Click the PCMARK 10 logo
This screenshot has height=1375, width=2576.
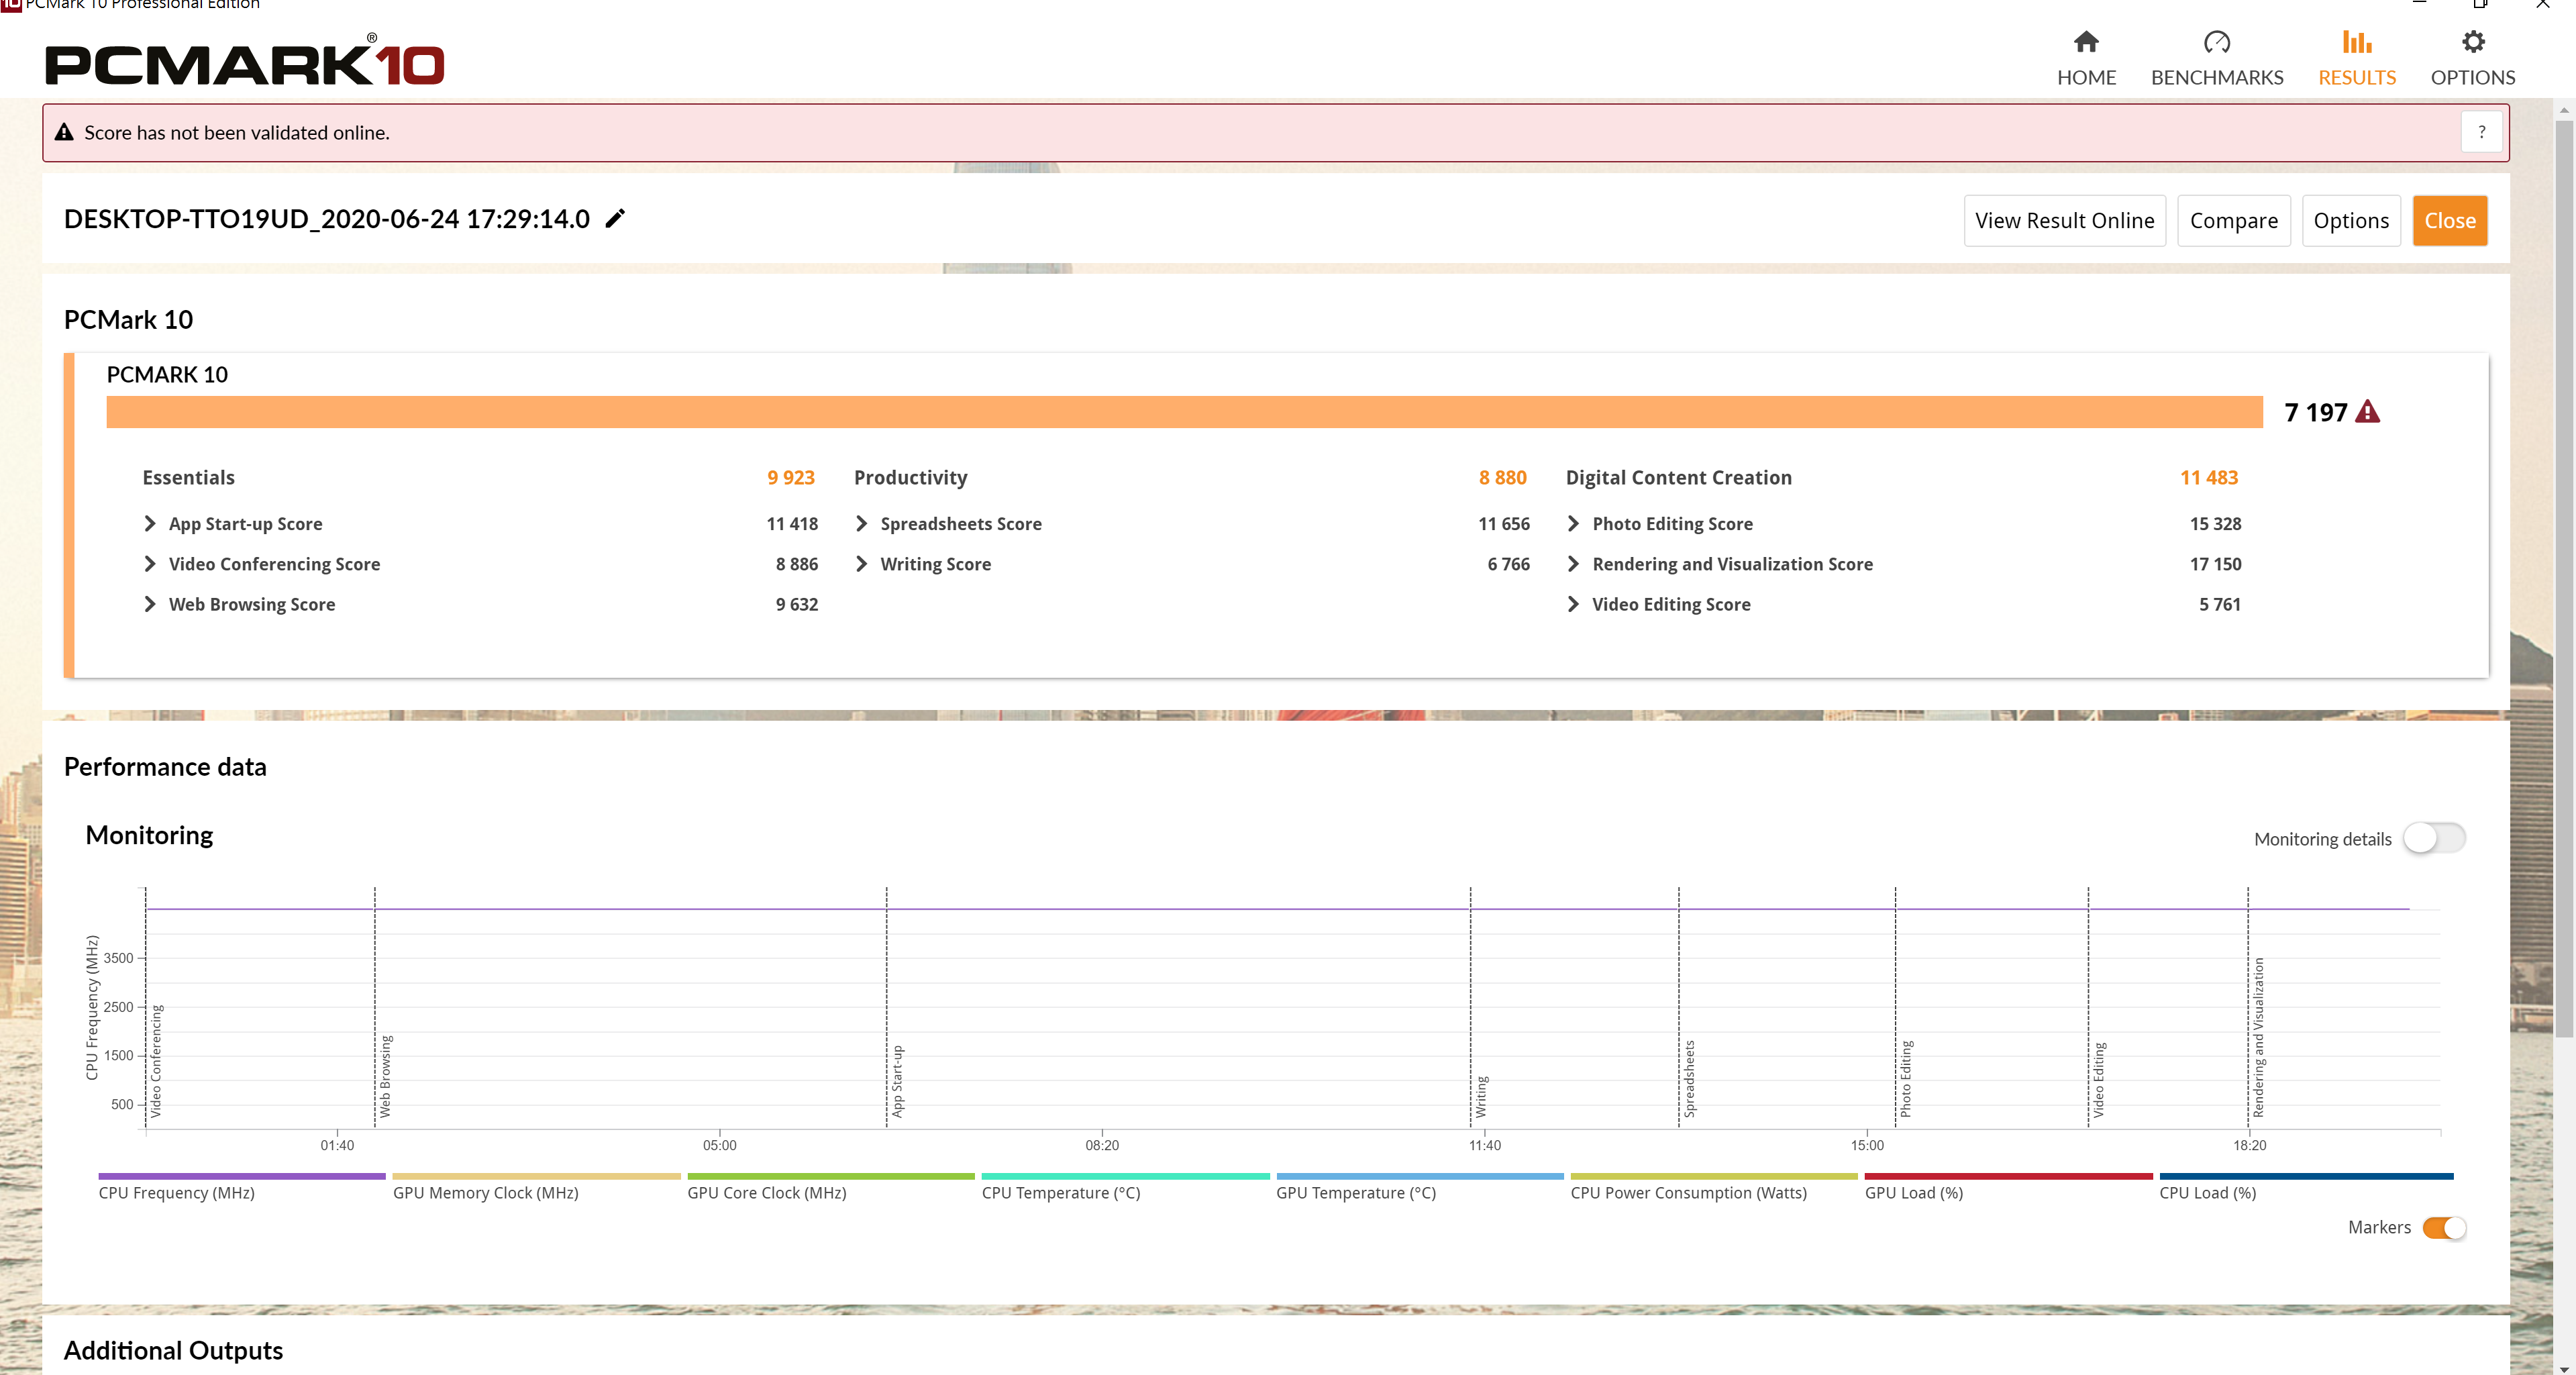[x=244, y=60]
